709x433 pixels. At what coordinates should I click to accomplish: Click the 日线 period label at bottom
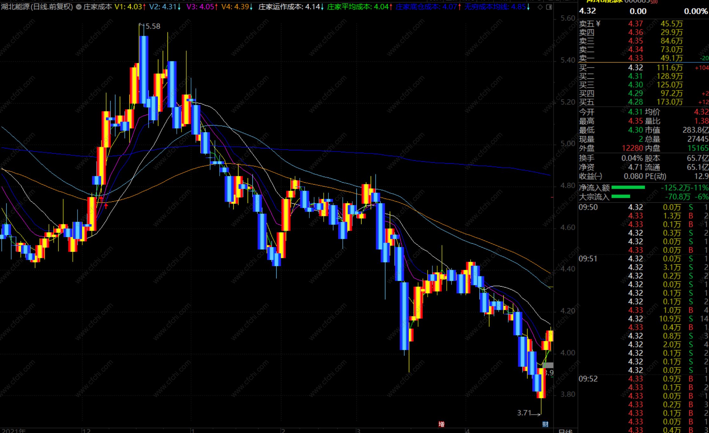tap(565, 431)
